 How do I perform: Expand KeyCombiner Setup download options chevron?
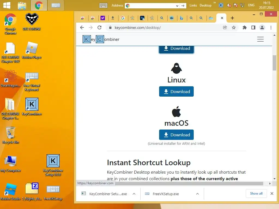[134, 194]
